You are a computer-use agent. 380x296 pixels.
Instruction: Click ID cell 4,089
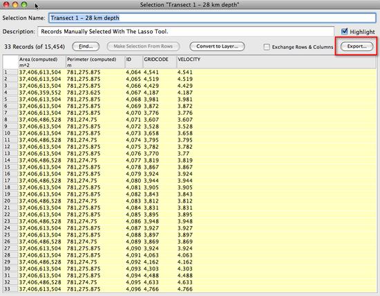point(133,241)
